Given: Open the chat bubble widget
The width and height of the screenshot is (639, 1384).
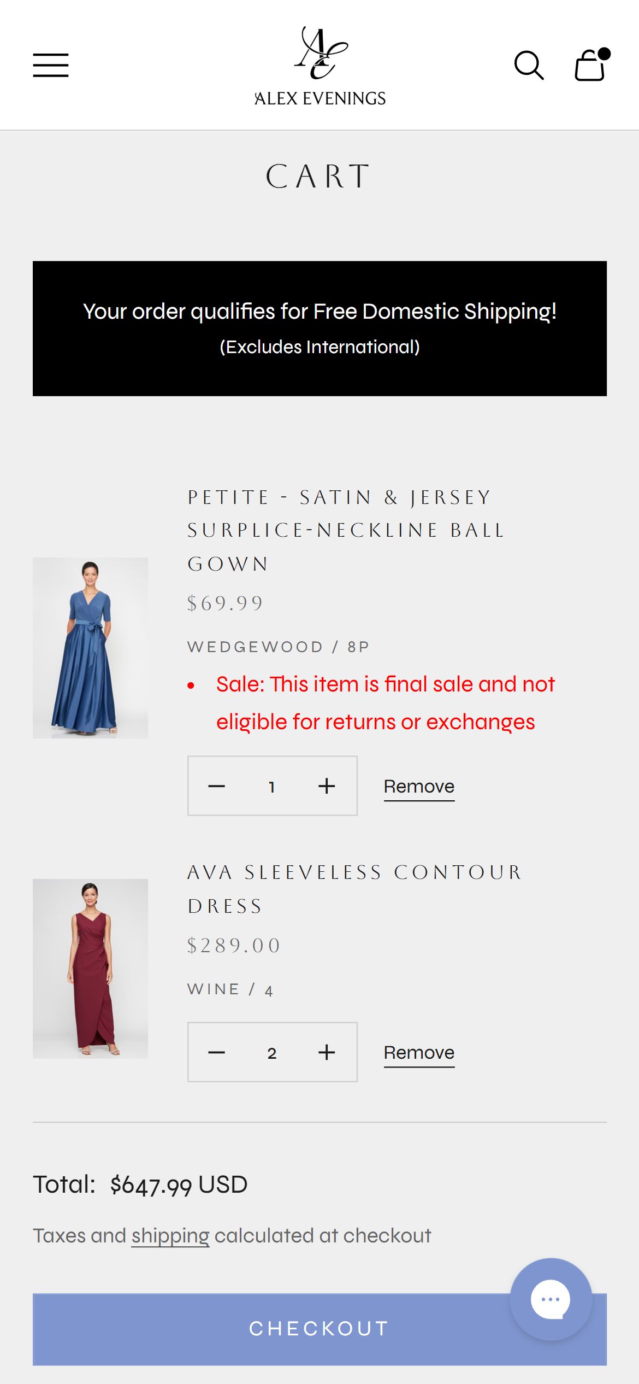Looking at the screenshot, I should click(551, 1299).
